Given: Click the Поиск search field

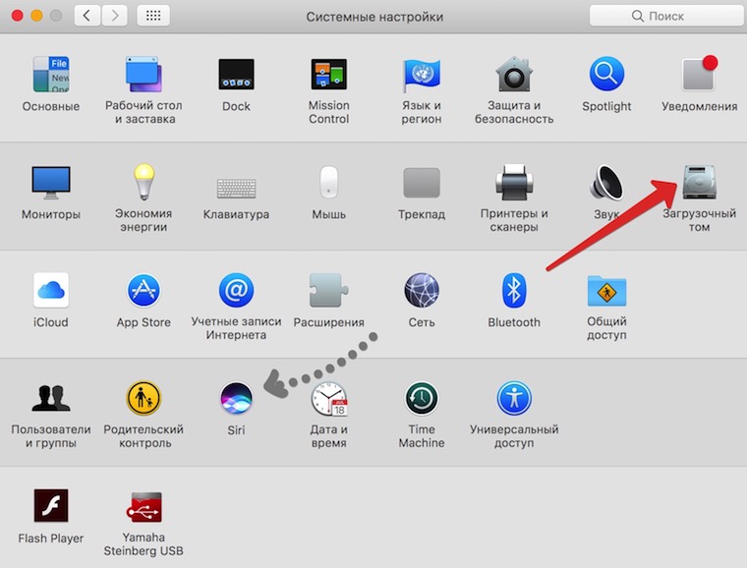Looking at the screenshot, I should point(666,16).
